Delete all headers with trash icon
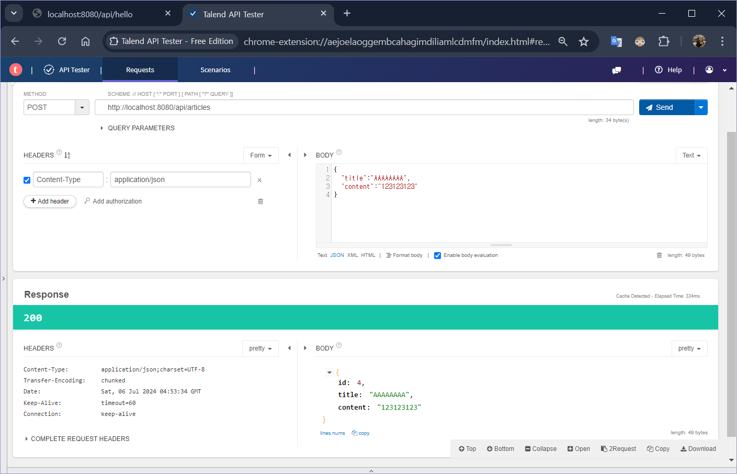This screenshot has height=474, width=737. (260, 201)
